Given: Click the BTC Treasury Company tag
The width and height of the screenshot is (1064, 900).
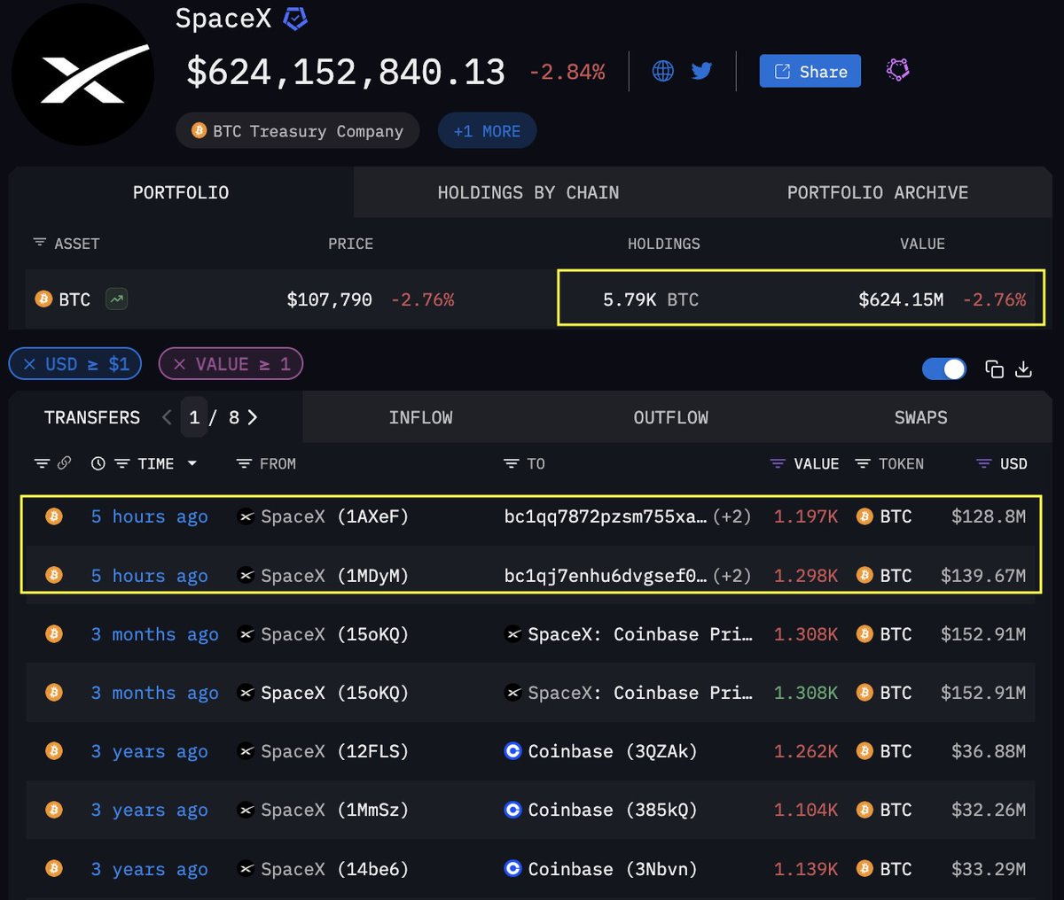Looking at the screenshot, I should [298, 131].
